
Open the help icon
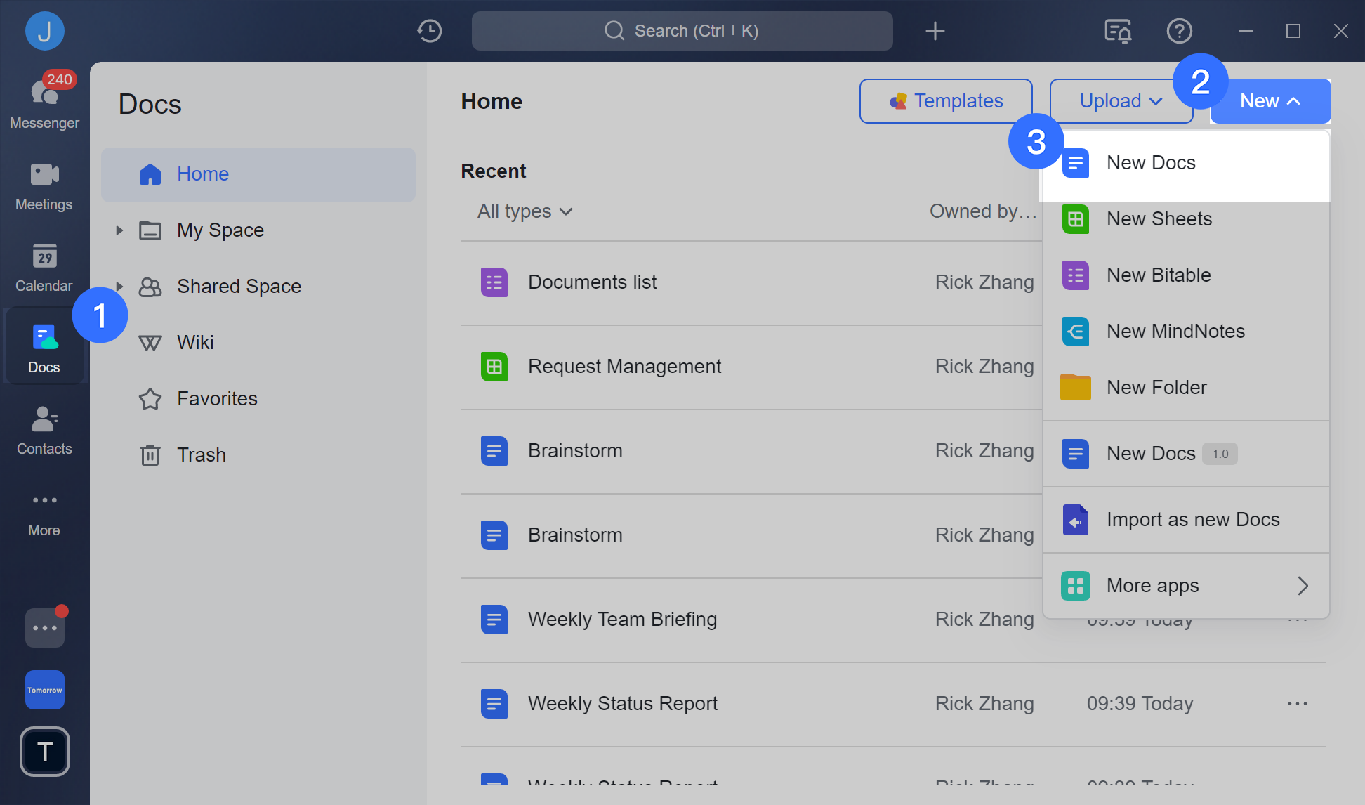pos(1179,30)
